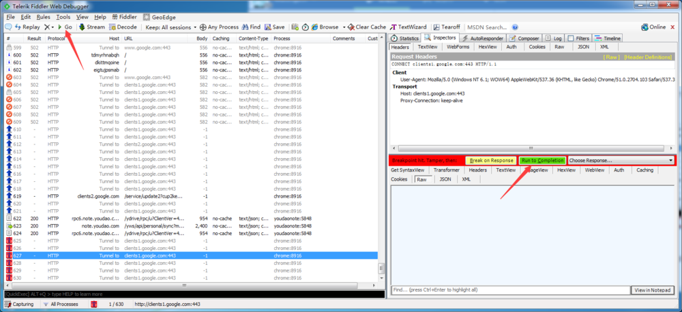
Task: Toggle Stream mode in the toolbar
Action: pyautogui.click(x=92, y=27)
